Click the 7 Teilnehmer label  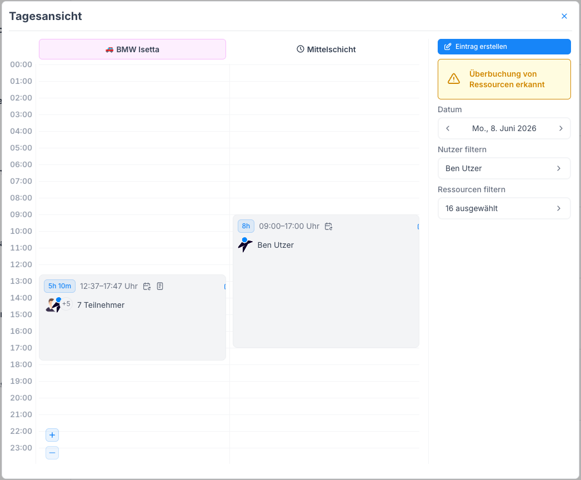click(x=101, y=305)
